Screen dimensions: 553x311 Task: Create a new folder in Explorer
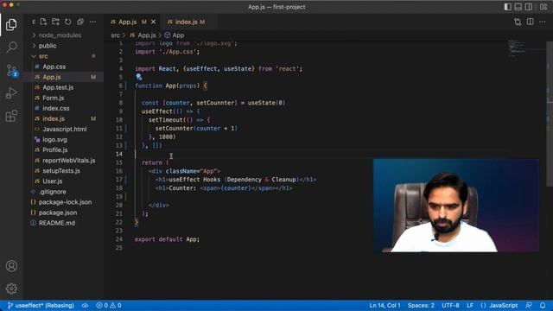[55, 22]
